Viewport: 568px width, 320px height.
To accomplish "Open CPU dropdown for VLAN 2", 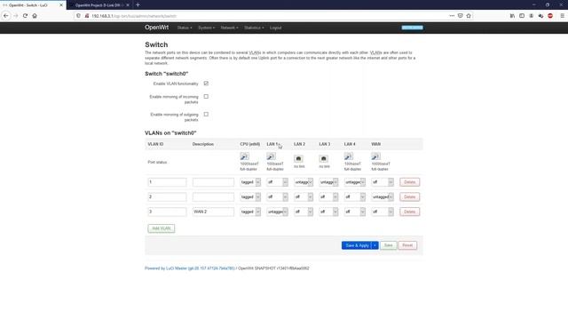I will point(250,197).
